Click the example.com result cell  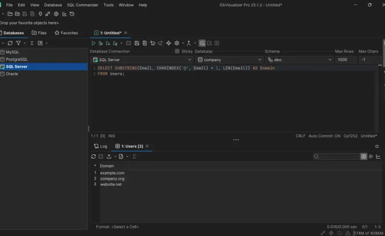click(x=112, y=173)
